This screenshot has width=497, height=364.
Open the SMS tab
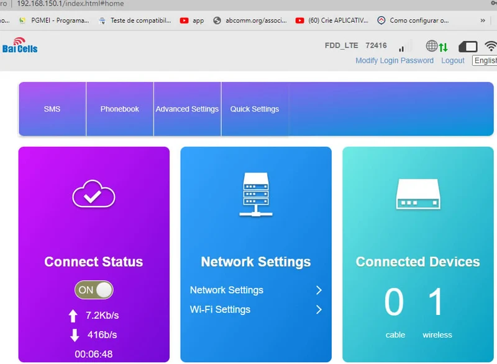pos(52,109)
